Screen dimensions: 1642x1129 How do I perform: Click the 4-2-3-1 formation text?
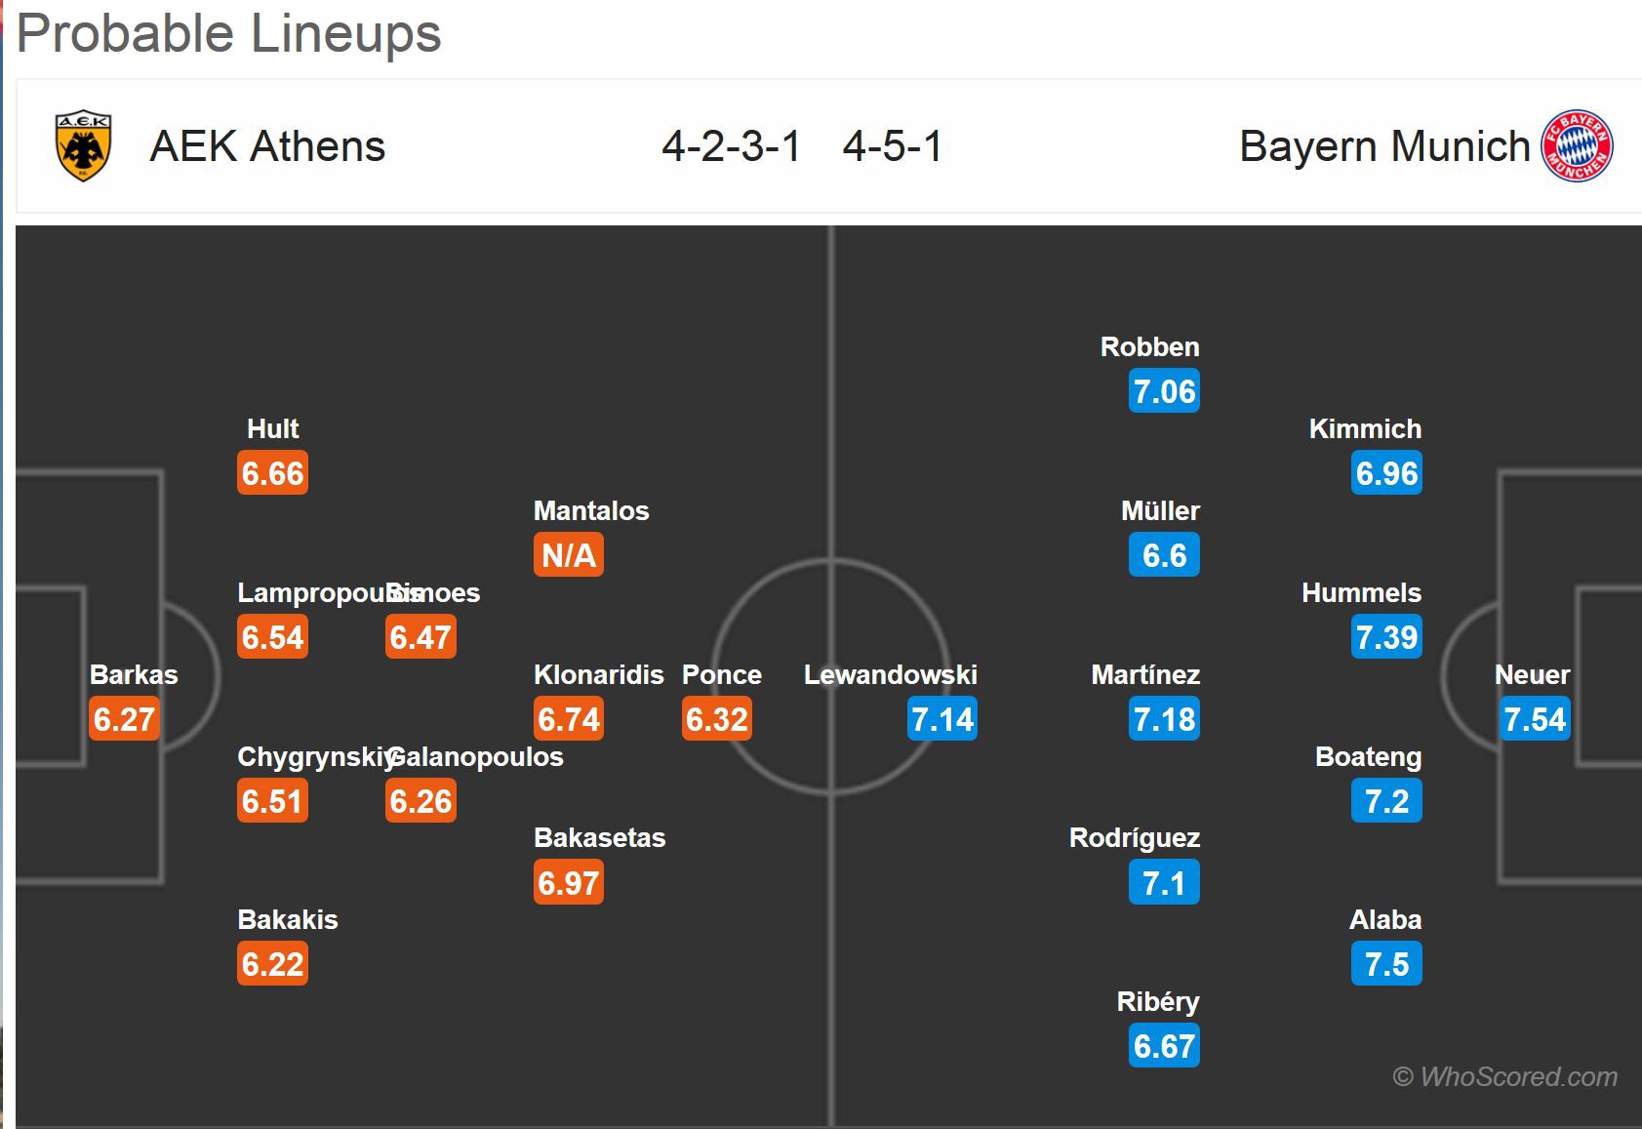[x=731, y=146]
